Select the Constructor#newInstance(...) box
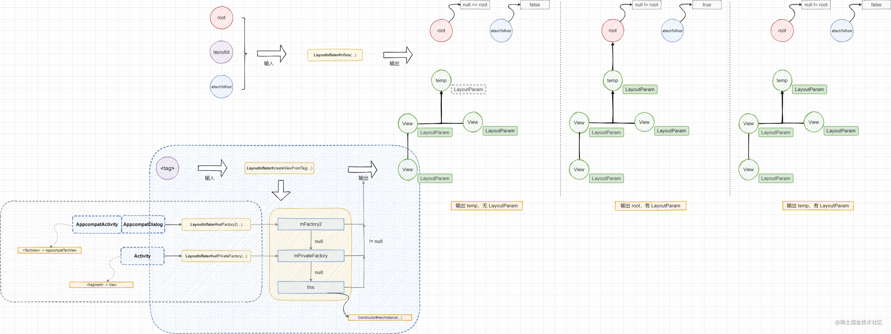Screen dimensions: 891x334 pos(380,318)
